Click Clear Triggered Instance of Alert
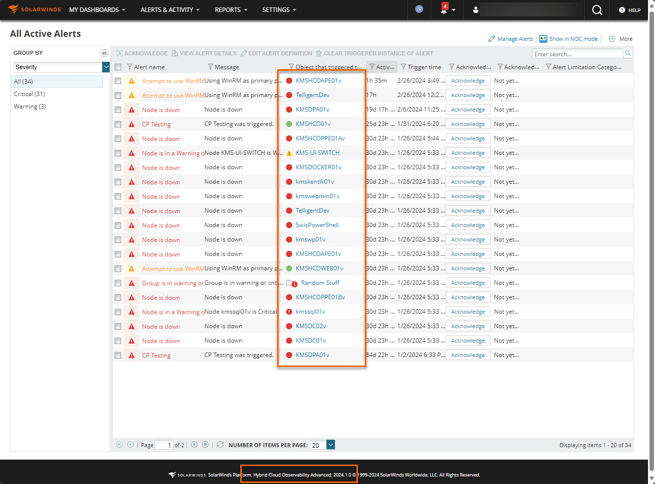Viewport: 655px width, 484px height. [x=375, y=53]
